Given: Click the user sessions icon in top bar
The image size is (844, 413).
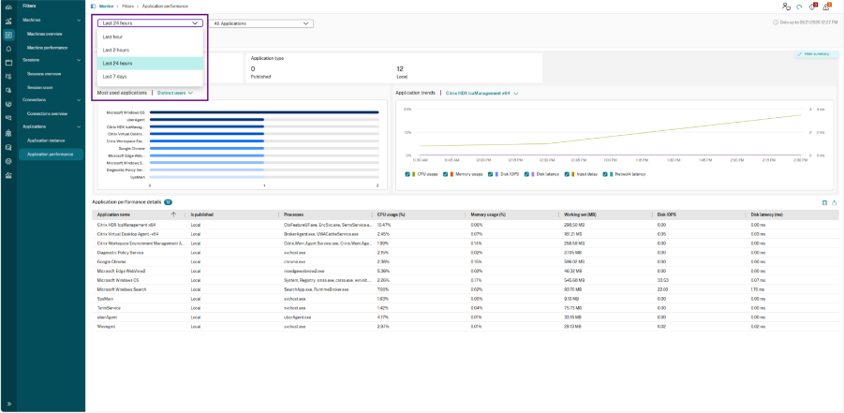Looking at the screenshot, I should coord(787,7).
